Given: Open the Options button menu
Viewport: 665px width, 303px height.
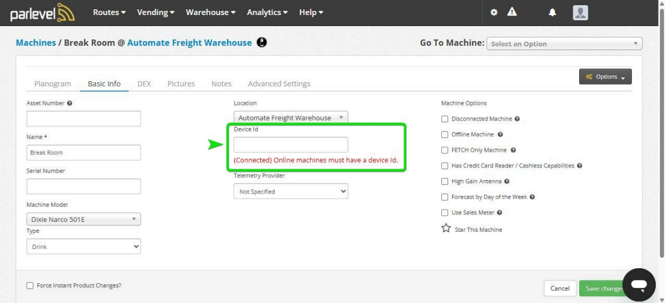Looking at the screenshot, I should point(605,76).
